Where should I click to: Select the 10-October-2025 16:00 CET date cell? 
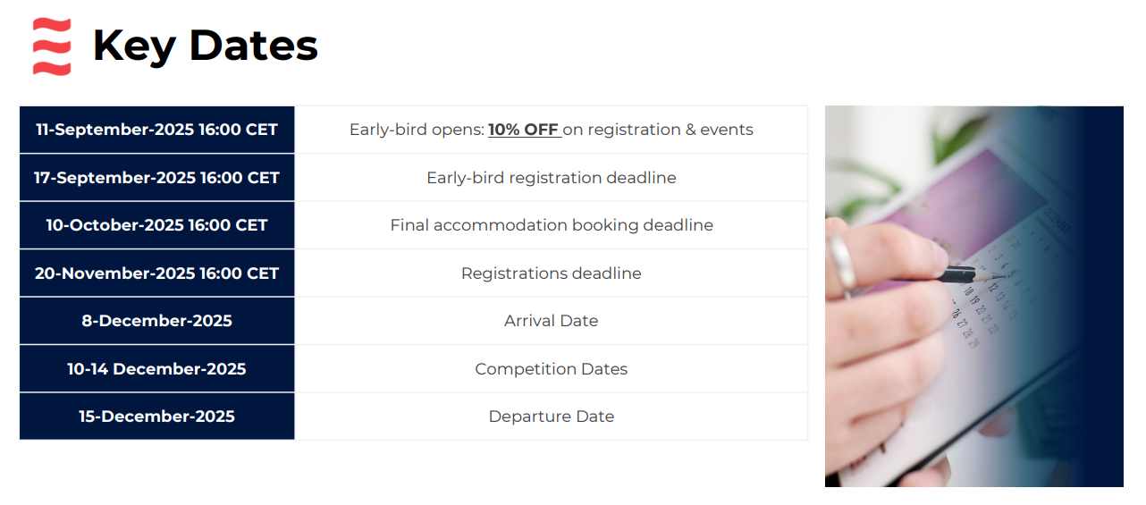coord(157,225)
